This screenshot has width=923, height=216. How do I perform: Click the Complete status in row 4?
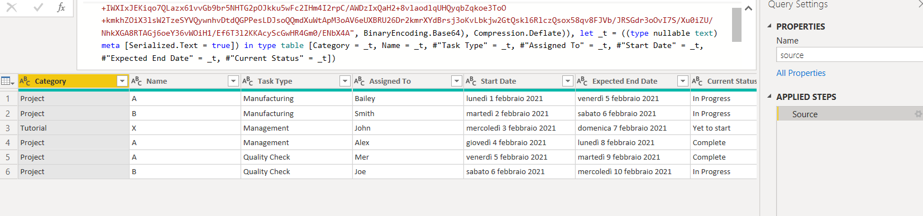click(x=724, y=142)
